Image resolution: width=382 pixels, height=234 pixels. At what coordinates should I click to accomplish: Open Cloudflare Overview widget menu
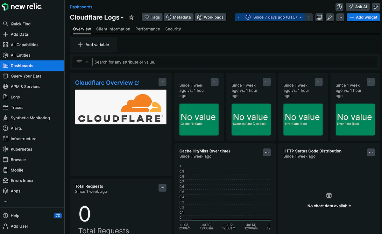point(163,82)
